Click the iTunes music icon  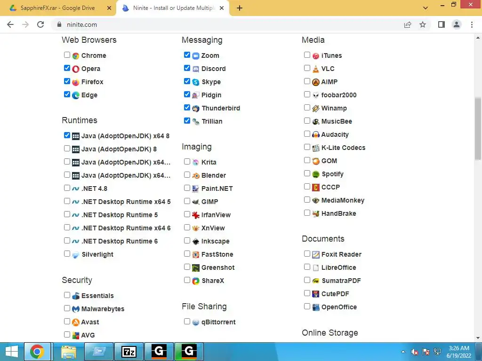(316, 56)
